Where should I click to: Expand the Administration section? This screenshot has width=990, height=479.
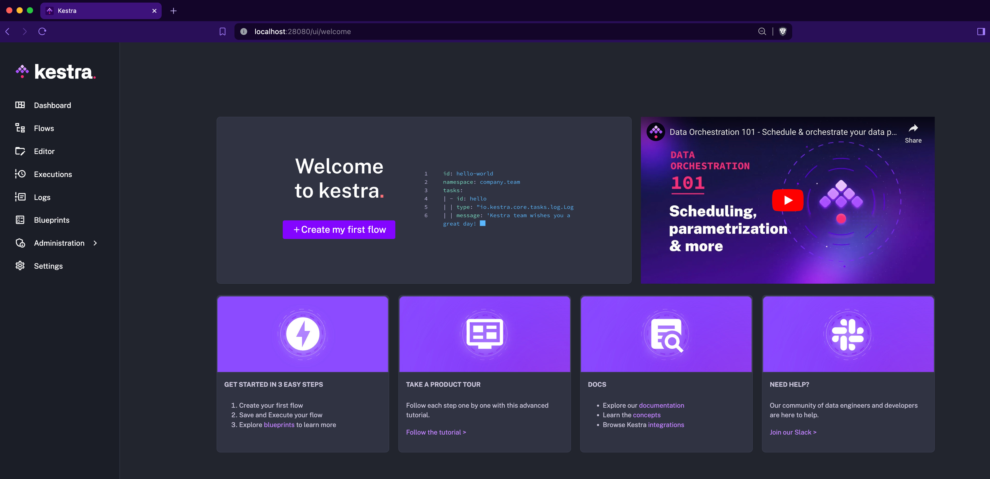(59, 243)
